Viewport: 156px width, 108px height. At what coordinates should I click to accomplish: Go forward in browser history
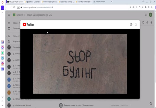11,7
